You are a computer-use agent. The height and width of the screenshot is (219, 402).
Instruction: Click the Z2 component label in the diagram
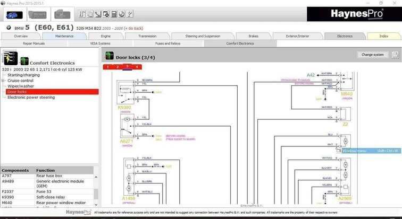(345, 125)
